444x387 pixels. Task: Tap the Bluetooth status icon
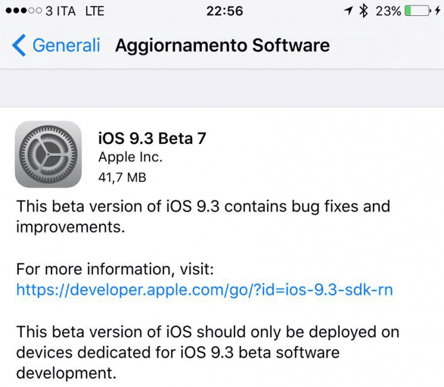[365, 11]
